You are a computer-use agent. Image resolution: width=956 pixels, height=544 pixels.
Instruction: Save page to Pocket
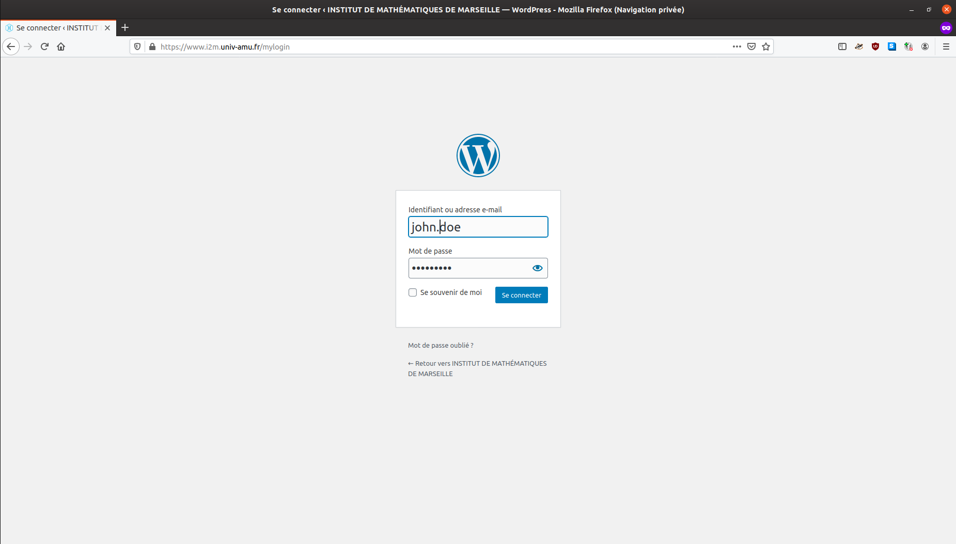[x=751, y=46]
